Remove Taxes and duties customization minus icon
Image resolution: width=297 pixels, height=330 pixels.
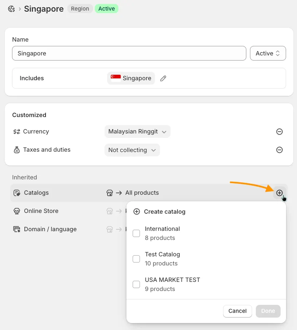pyautogui.click(x=280, y=150)
